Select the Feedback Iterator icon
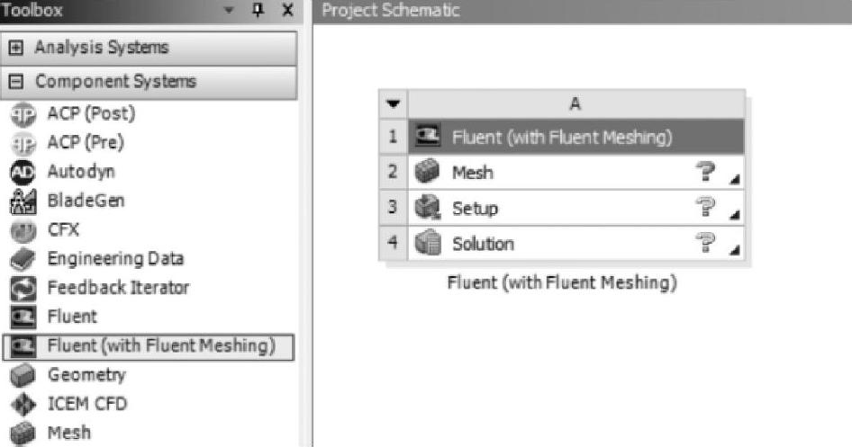This screenshot has height=447, width=852. click(x=21, y=288)
